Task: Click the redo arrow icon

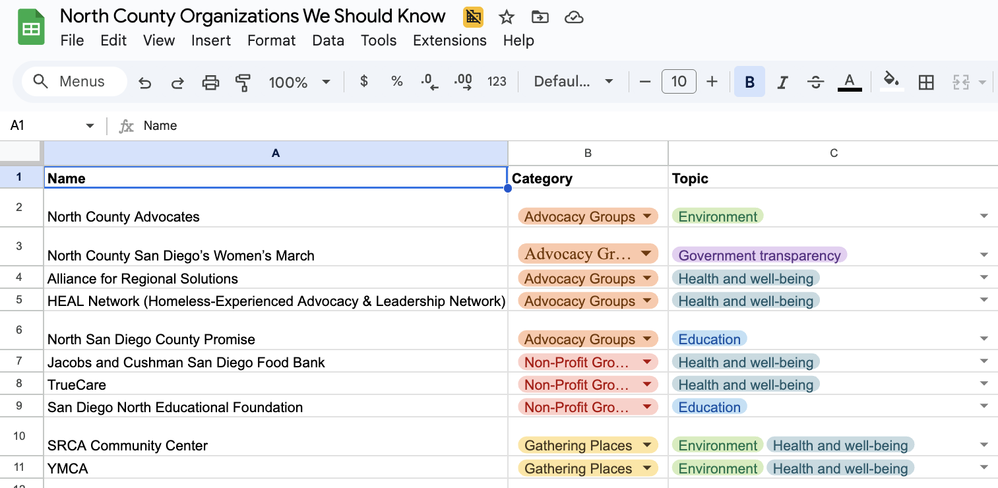Action: 177,82
